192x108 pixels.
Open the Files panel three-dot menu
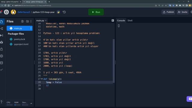[x=31, y=21]
